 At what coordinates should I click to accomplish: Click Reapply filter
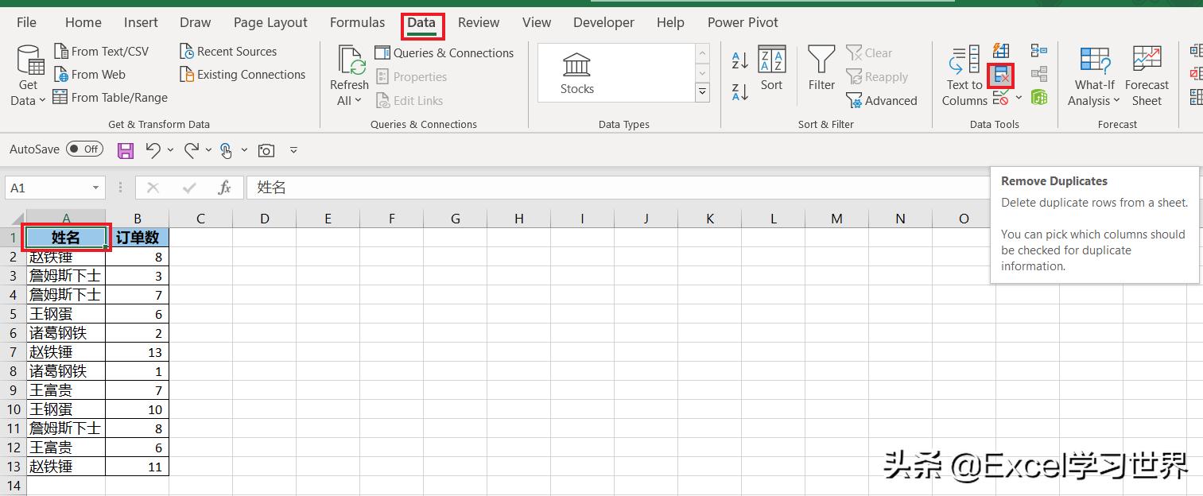coord(877,77)
